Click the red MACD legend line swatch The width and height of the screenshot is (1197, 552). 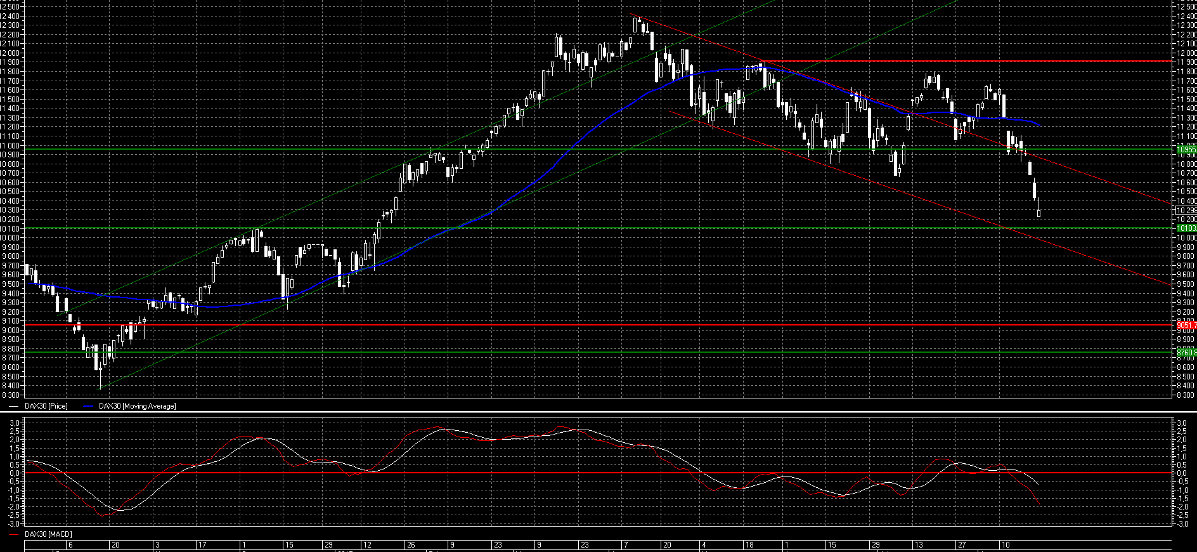coord(13,534)
